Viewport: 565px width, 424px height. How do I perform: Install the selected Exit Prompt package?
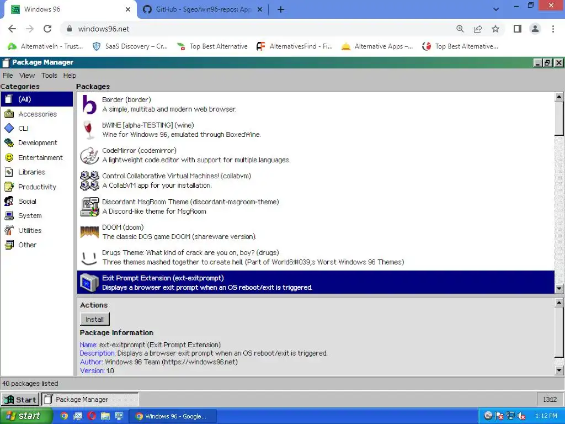click(94, 320)
